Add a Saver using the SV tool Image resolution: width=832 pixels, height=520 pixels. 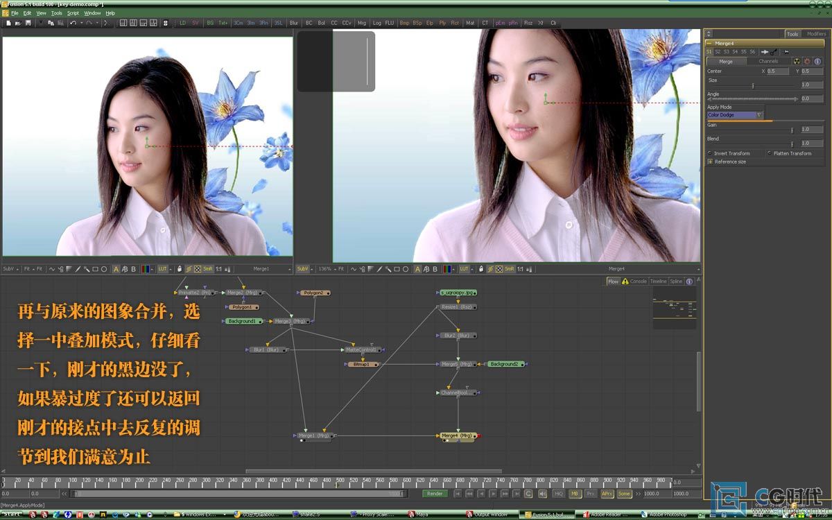click(x=195, y=23)
